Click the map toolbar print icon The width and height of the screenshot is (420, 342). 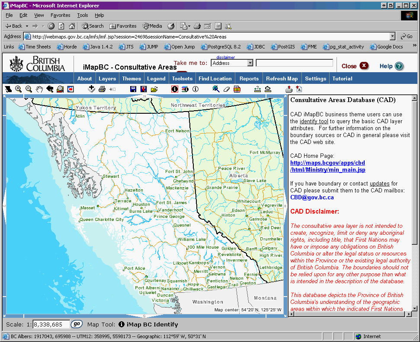point(102,89)
